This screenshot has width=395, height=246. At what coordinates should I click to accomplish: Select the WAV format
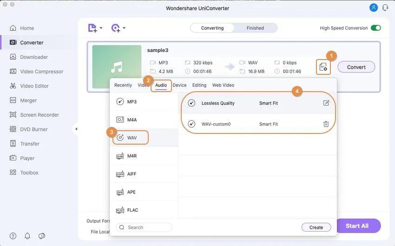click(x=144, y=138)
